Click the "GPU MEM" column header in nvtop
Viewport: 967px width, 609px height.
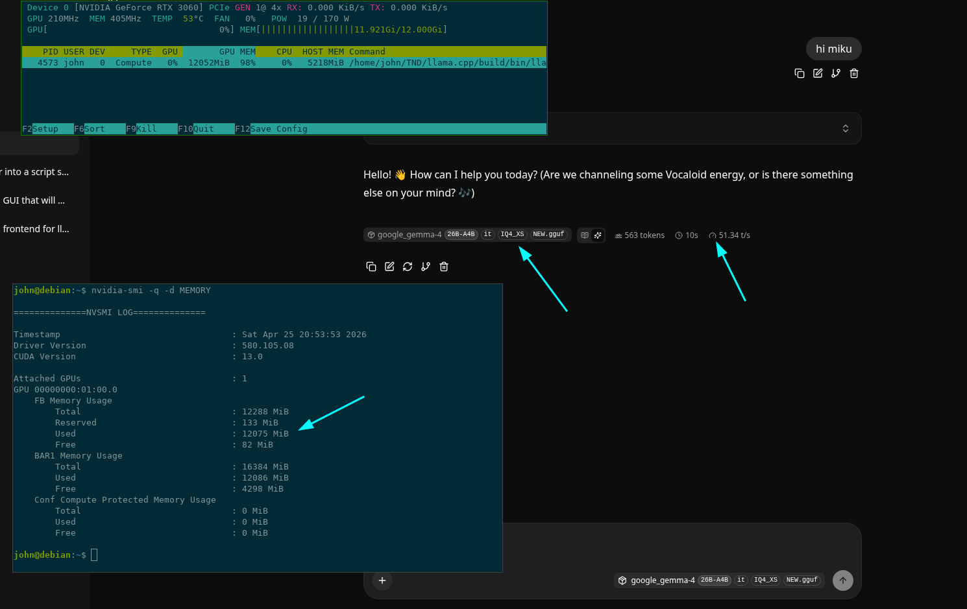pyautogui.click(x=238, y=52)
